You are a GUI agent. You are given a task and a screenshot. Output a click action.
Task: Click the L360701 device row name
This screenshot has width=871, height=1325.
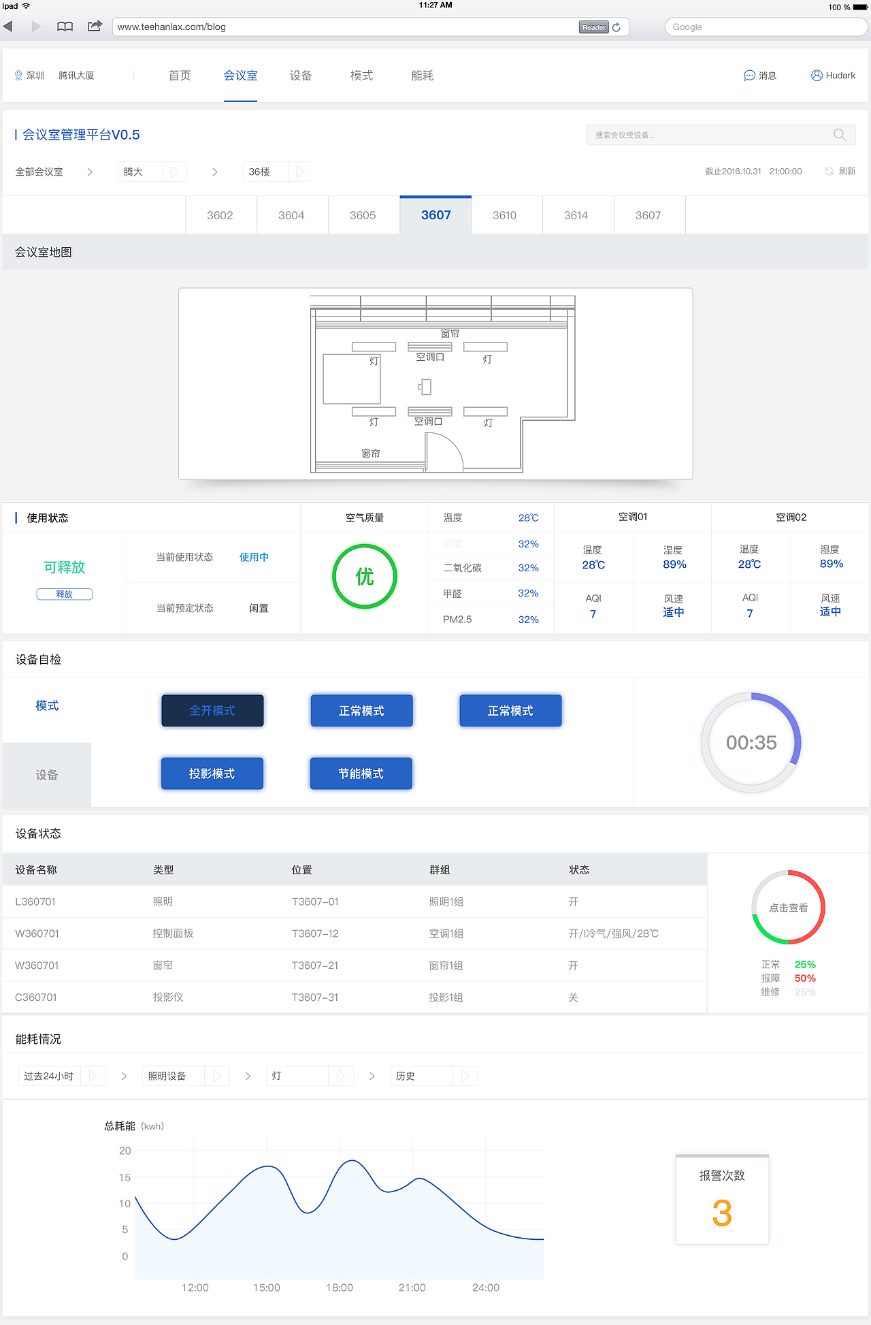pos(35,901)
